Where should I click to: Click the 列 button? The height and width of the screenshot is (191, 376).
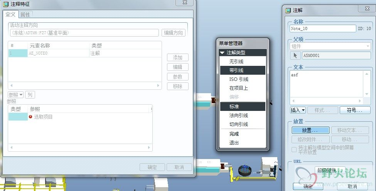pyautogui.click(x=30, y=95)
